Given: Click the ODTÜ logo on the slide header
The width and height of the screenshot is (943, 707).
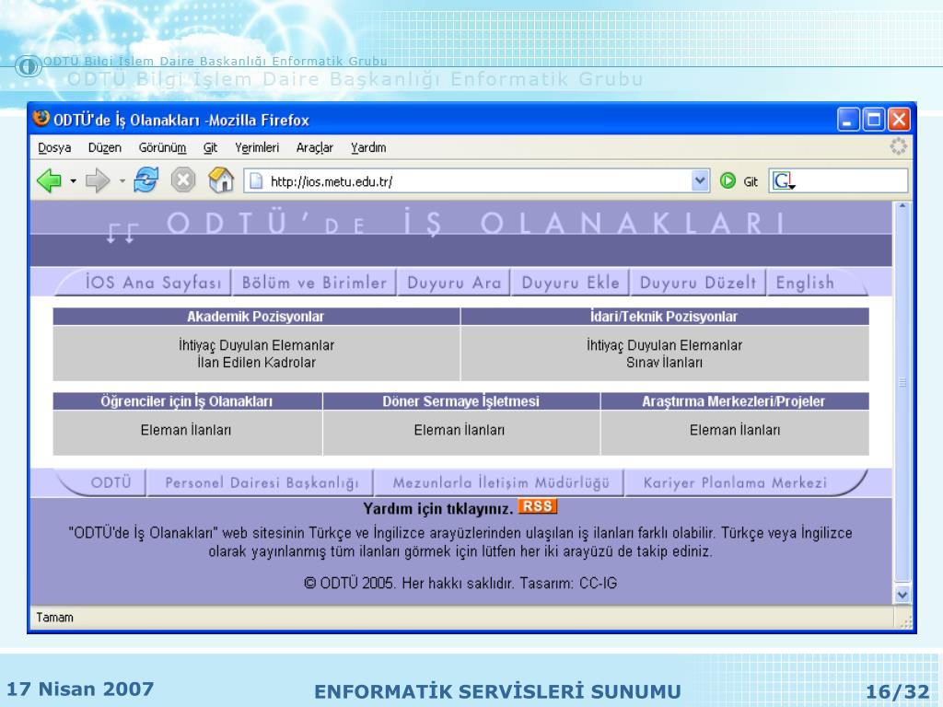Looking at the screenshot, I should click(29, 66).
